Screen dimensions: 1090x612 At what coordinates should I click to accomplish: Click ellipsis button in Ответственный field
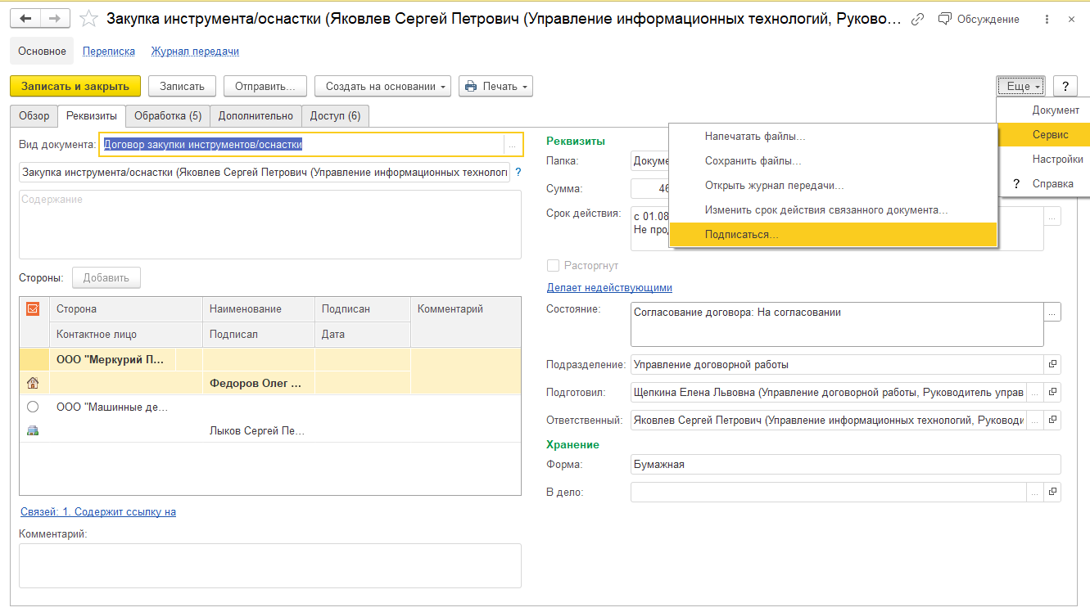tap(1034, 421)
